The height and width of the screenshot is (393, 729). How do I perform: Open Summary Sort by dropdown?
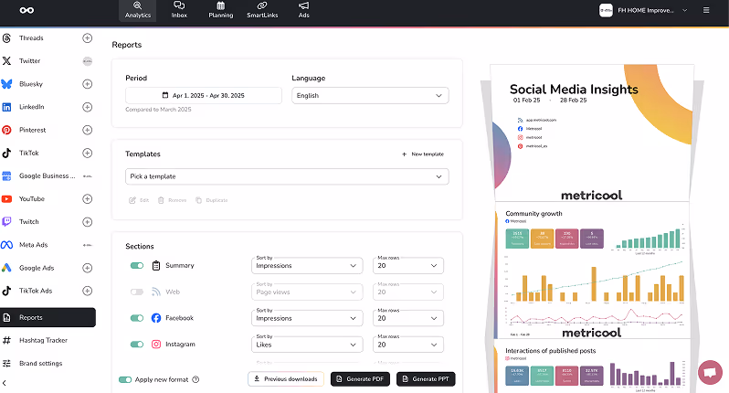pos(307,266)
